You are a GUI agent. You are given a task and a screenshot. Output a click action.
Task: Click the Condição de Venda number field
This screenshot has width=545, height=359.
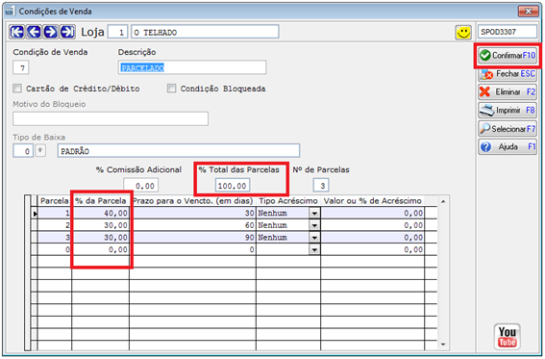coord(21,67)
